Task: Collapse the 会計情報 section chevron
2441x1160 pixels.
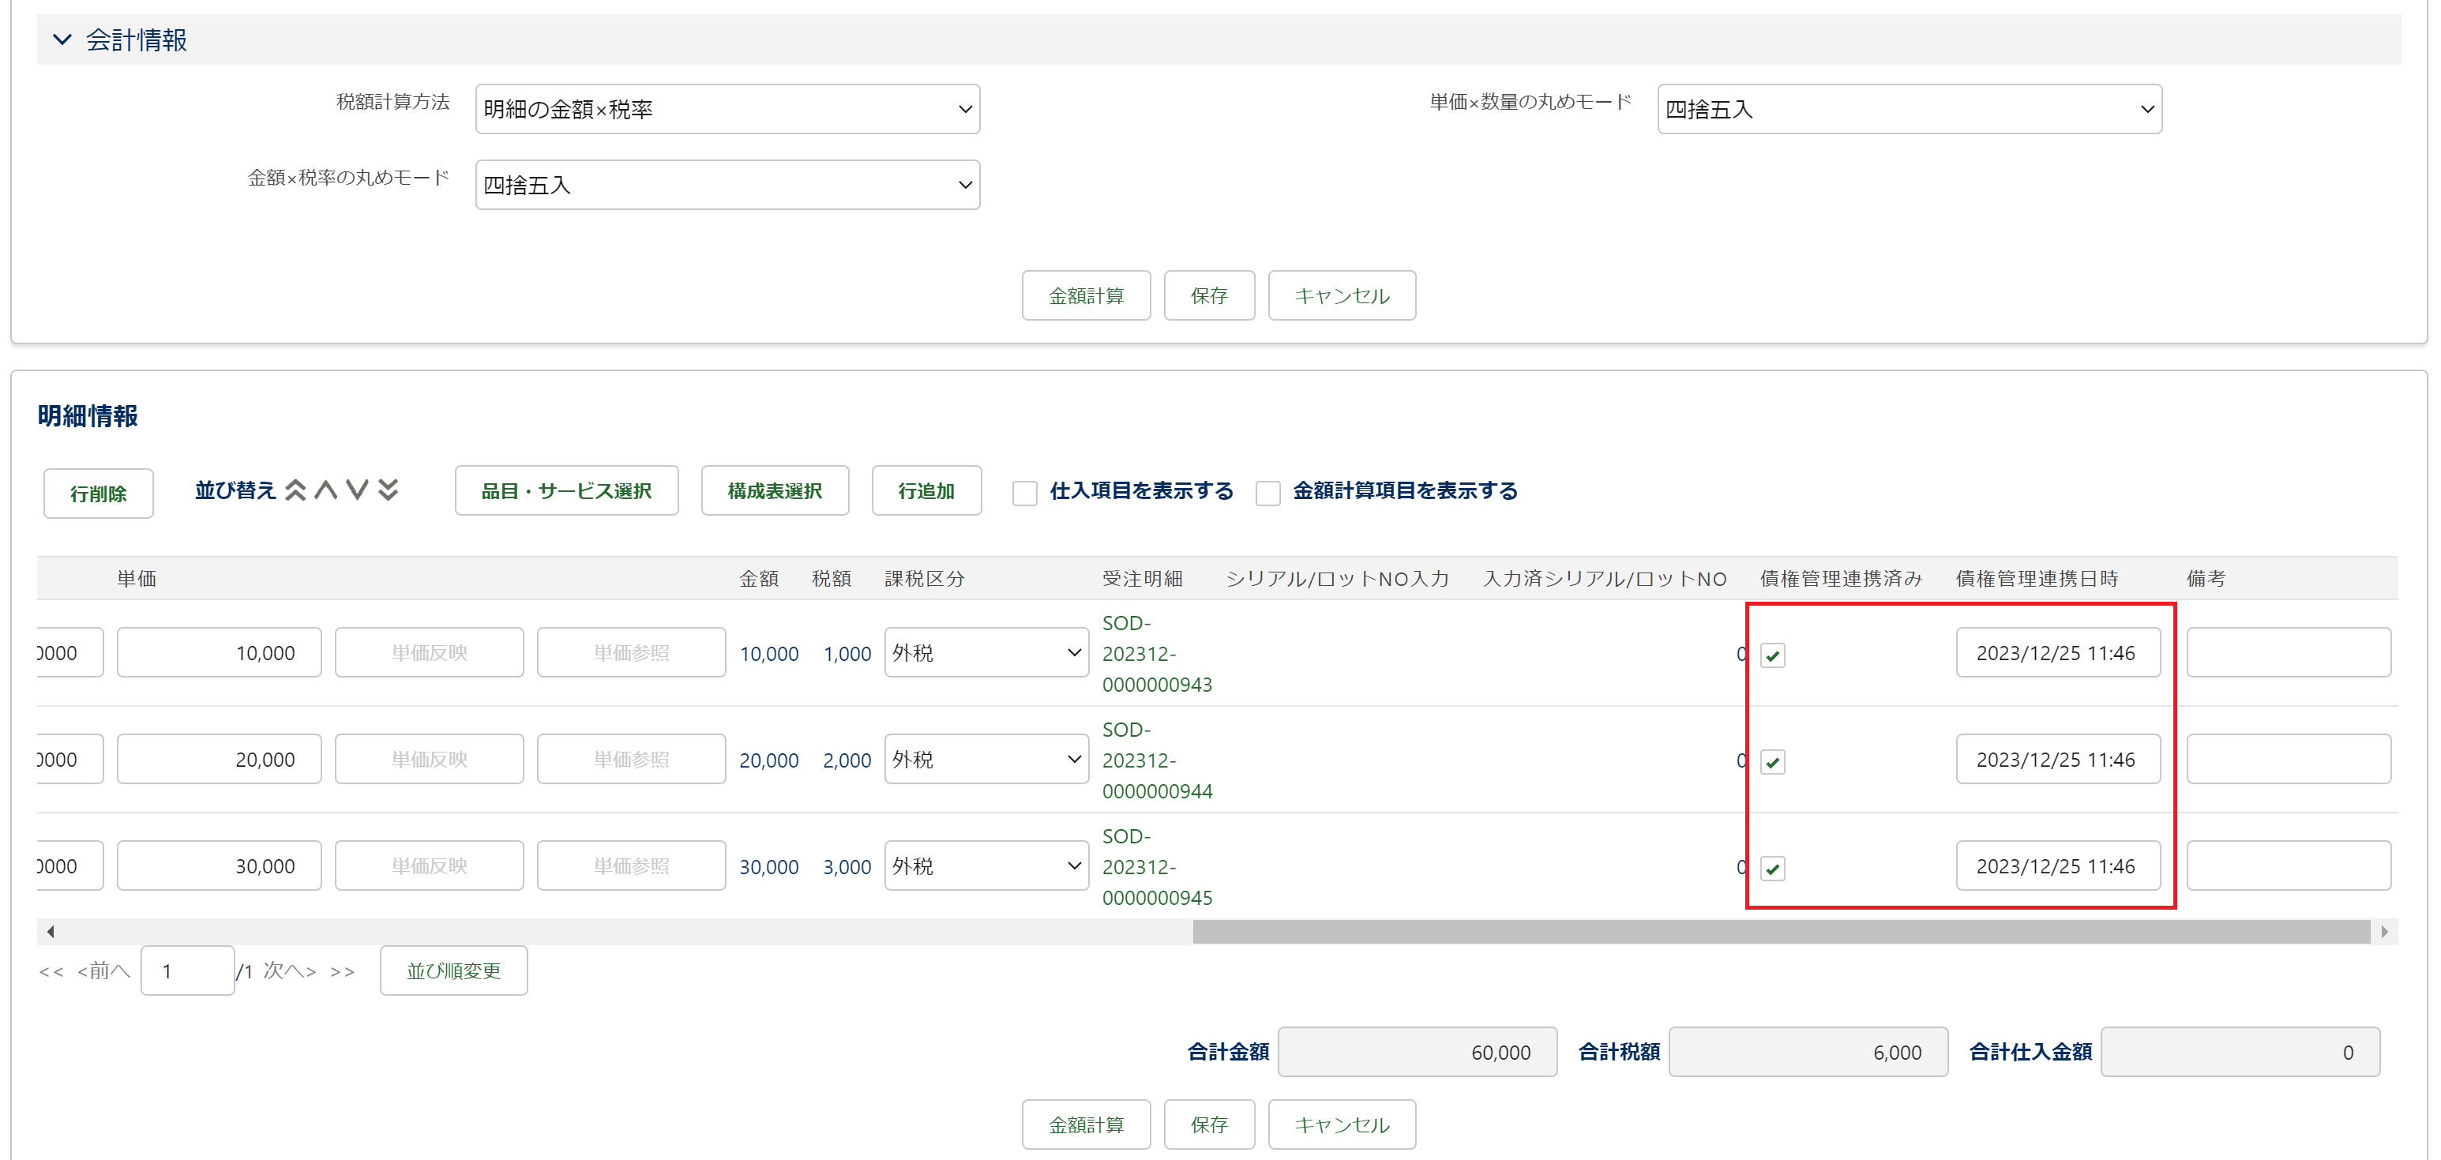Action: [62, 39]
